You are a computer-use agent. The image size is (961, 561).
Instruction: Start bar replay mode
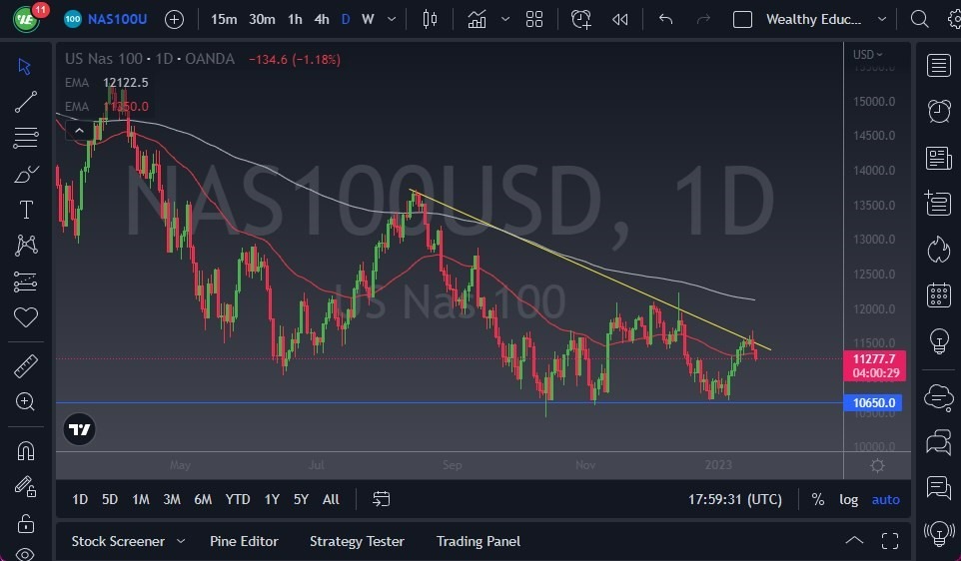620,20
